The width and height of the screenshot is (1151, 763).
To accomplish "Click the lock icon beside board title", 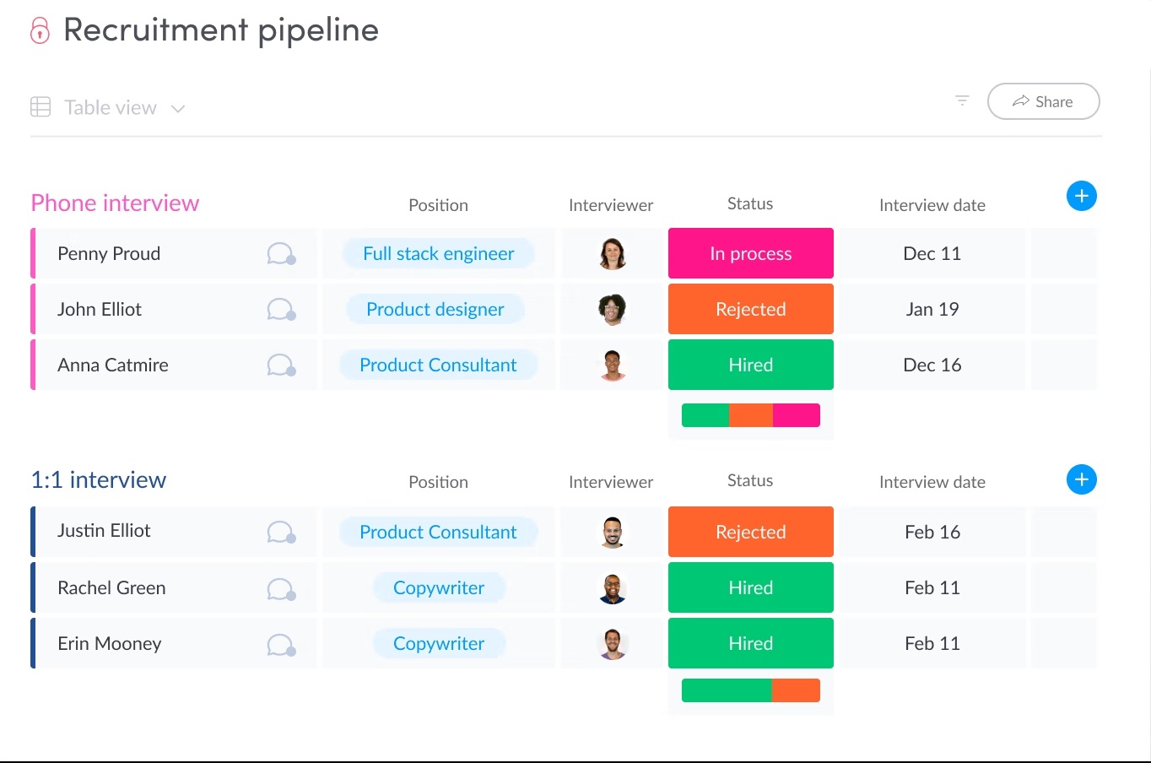I will (40, 30).
